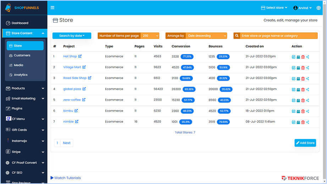Click the orange search magnifier icon
Screen dimensions: 327x184
[237, 36]
